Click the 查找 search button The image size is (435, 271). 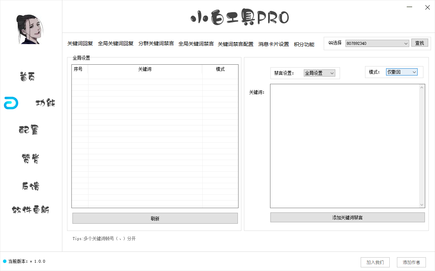420,43
